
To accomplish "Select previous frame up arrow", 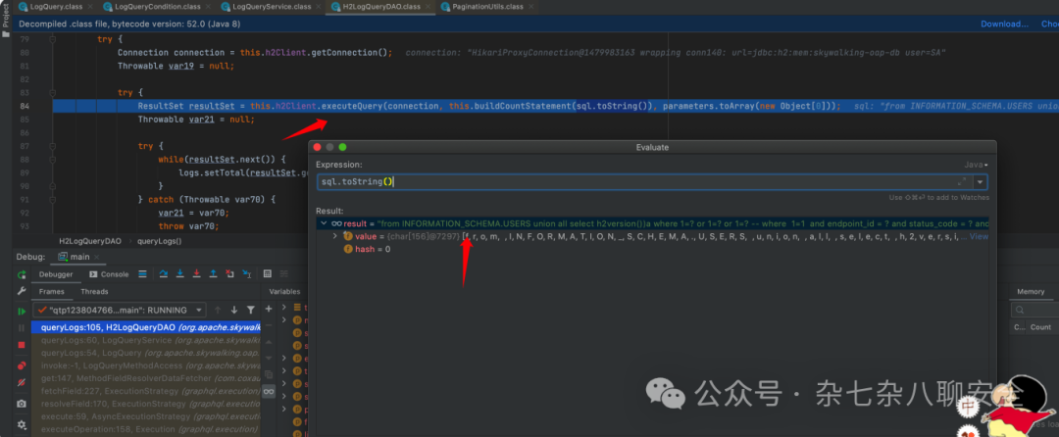I will [x=218, y=310].
